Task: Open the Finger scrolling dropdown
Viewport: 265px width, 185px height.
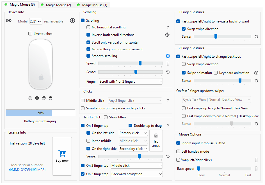Action: pyautogui.click(x=131, y=81)
